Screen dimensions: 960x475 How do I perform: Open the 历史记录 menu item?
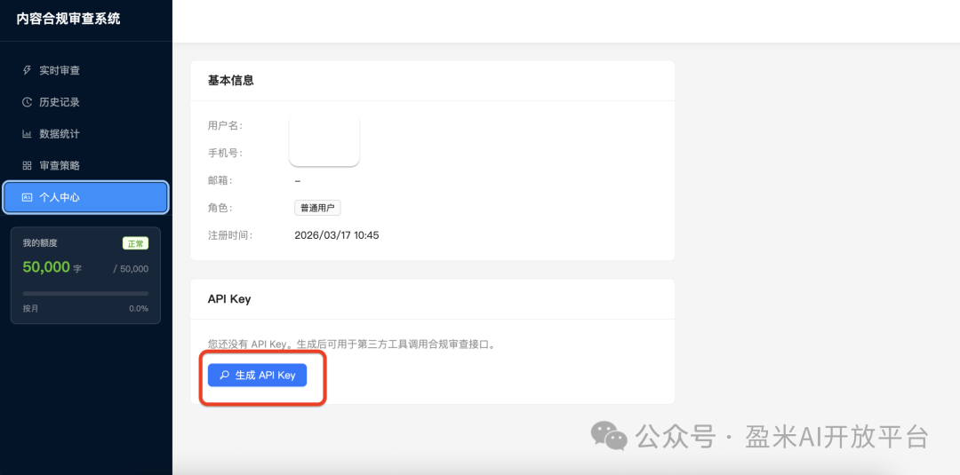click(x=85, y=102)
